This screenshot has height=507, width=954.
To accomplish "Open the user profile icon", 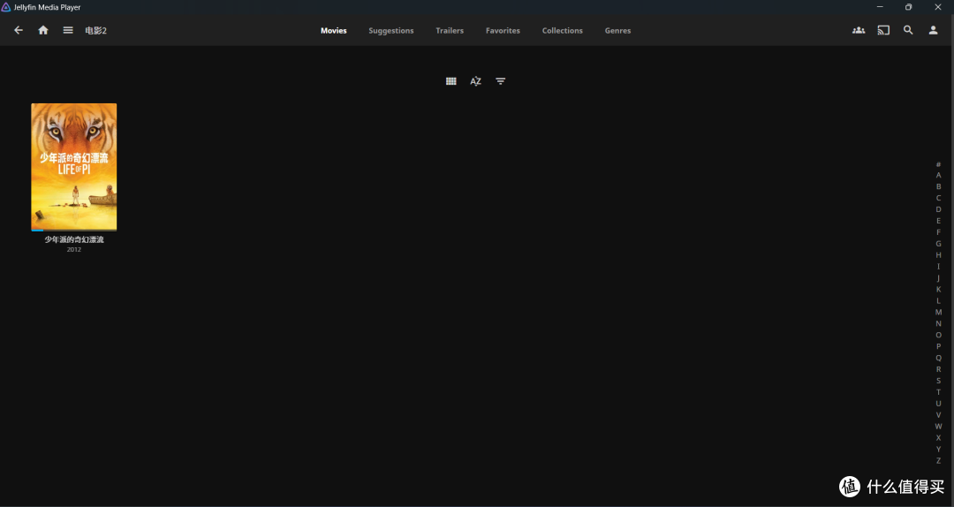I will (934, 30).
